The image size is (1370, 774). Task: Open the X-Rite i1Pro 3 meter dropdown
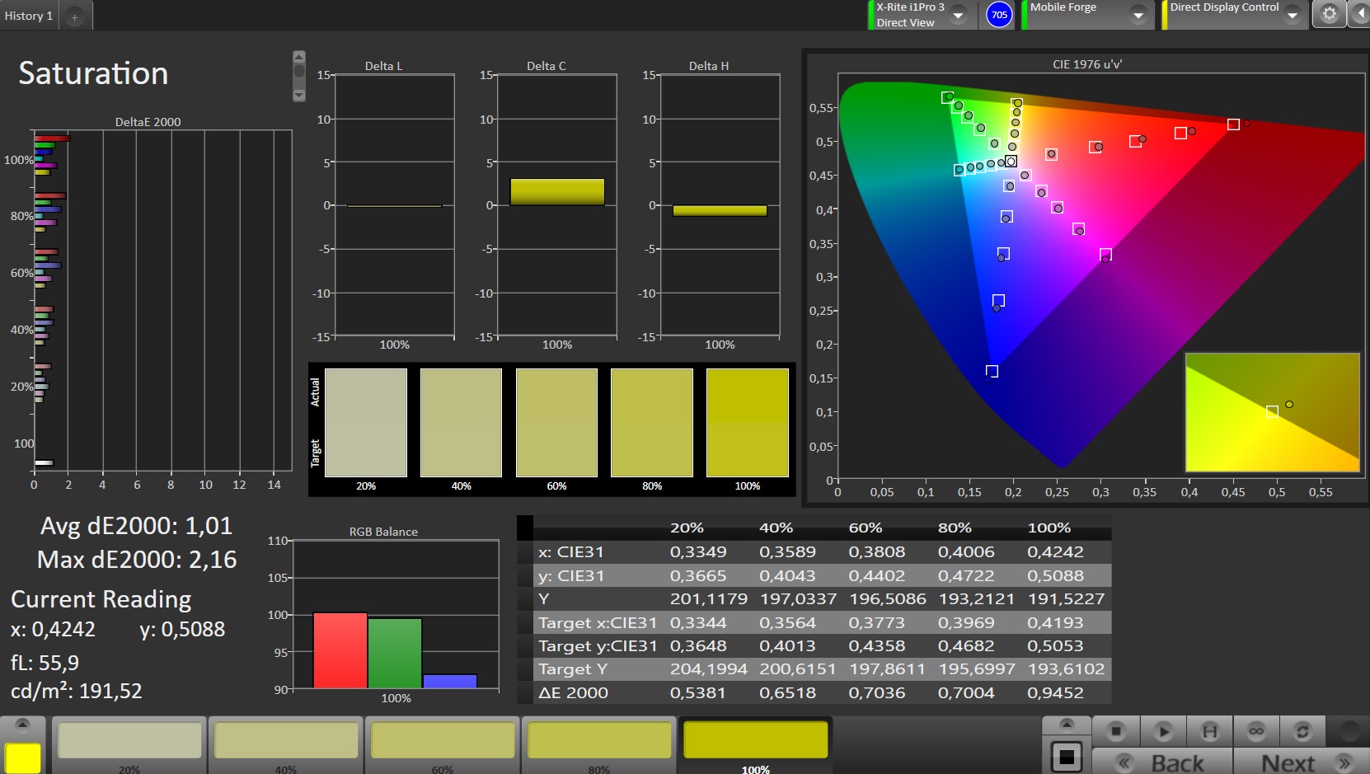coord(958,15)
